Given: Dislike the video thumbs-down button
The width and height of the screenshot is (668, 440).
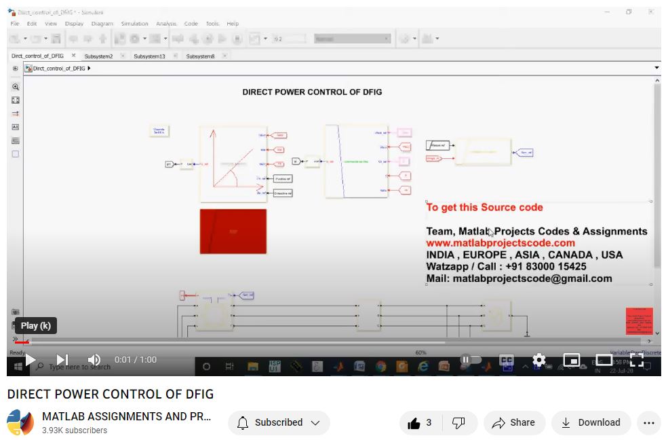Looking at the screenshot, I should point(459,422).
